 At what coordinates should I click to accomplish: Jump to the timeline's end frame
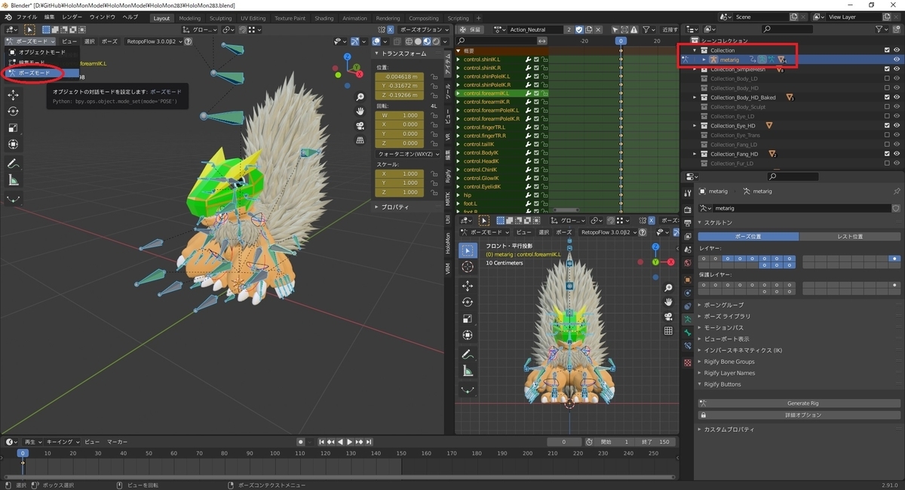(369, 442)
